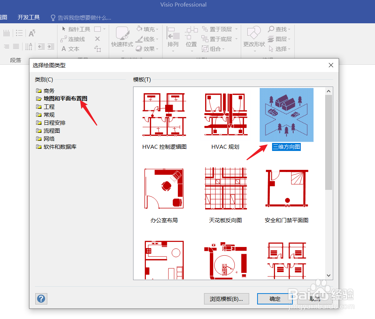Select the Text (文本) tool
The image size is (375, 319).
point(70,49)
